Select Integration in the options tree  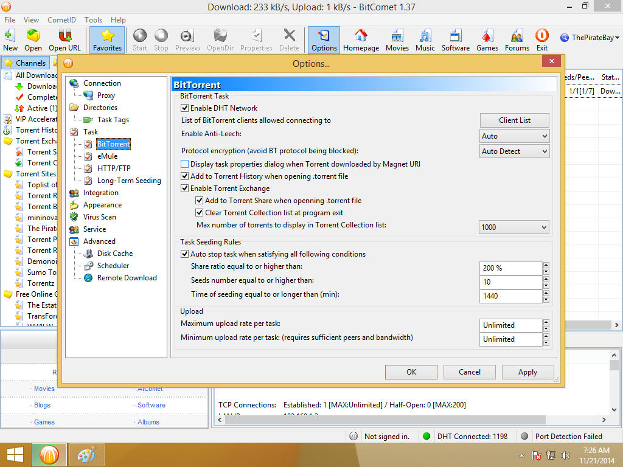[x=101, y=193]
